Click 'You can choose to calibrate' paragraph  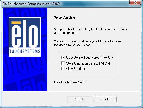pos(87,43)
